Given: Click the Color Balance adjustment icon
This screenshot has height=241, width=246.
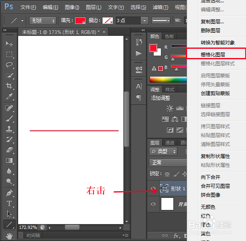Looking at the screenshot, I should click(175, 119).
